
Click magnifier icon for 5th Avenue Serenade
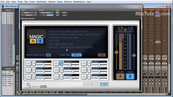61,70
